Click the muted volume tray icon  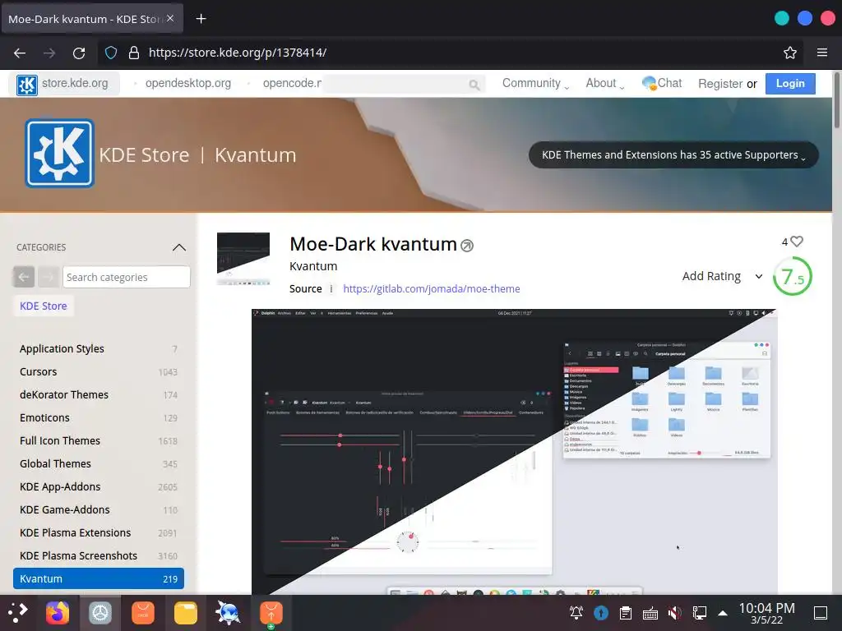(x=674, y=612)
